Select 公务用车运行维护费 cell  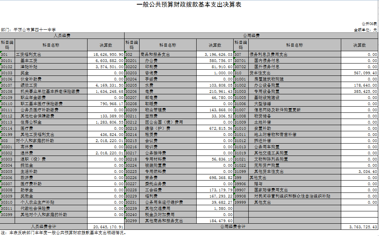[x=168, y=202]
